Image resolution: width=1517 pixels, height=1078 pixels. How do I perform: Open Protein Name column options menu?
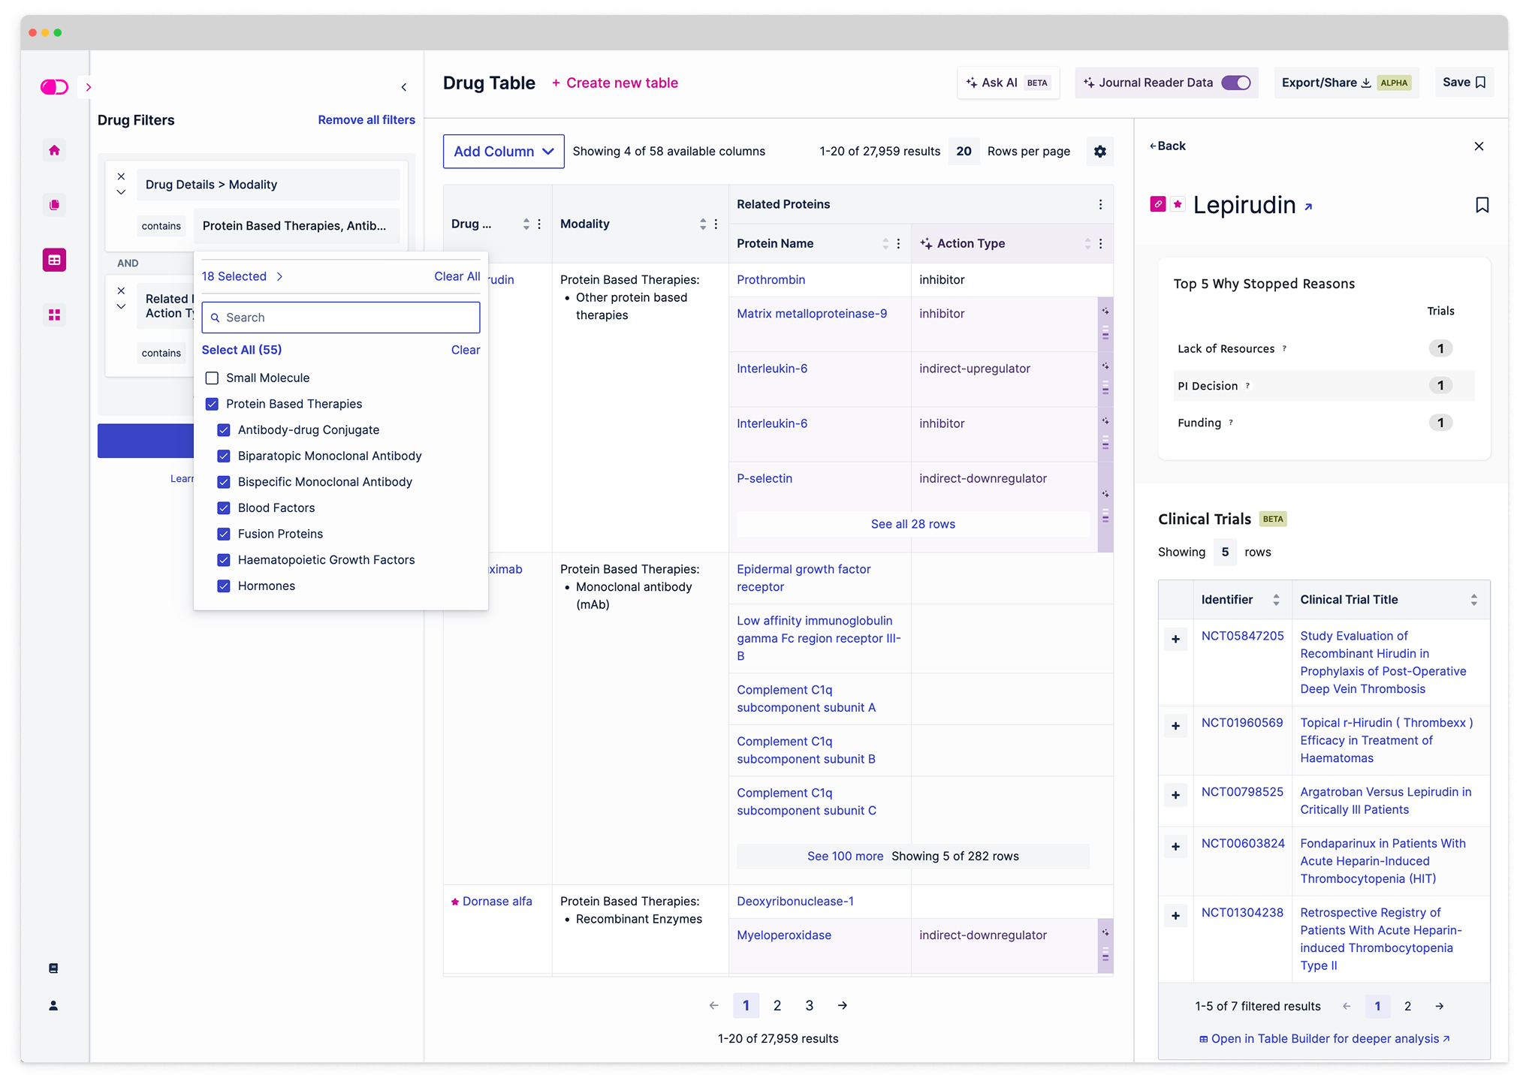[x=898, y=244]
